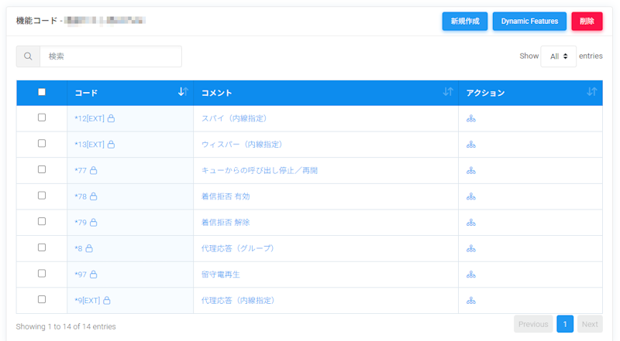620x341 pixels.
Task: Click into the 検索 search field
Action: click(111, 56)
